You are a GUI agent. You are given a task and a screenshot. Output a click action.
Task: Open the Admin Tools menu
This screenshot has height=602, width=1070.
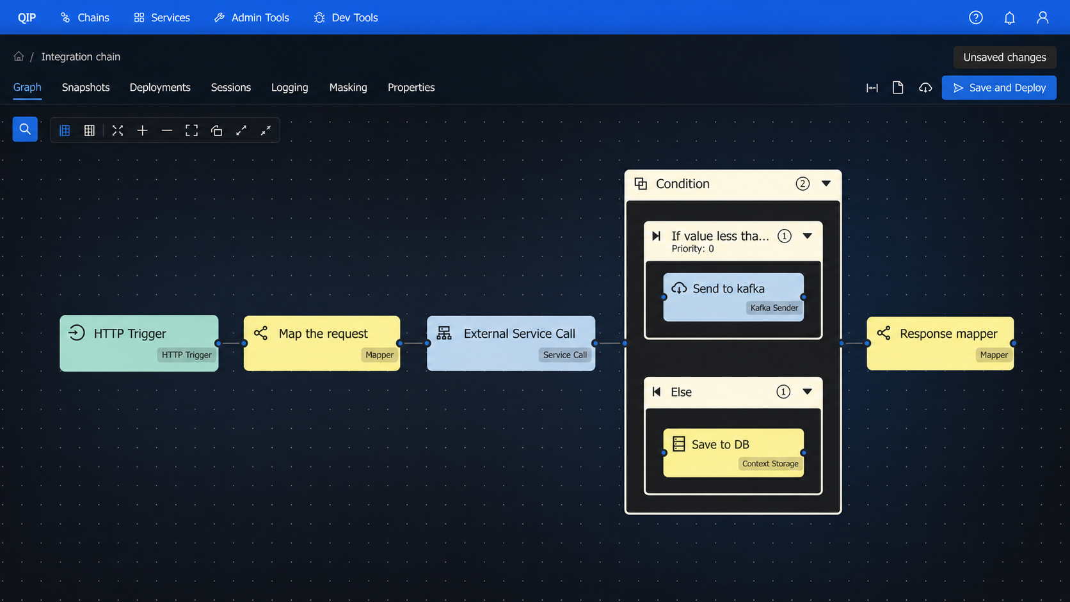click(252, 17)
